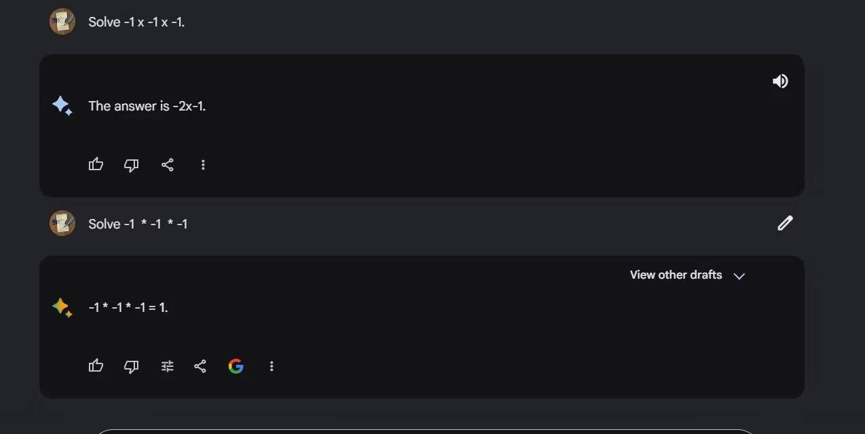
Task: Click the speaker icon to listen to response
Action: point(780,81)
